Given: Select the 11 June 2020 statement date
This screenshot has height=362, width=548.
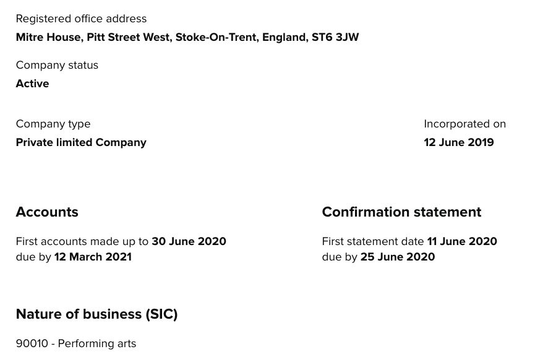Looking at the screenshot, I should 462,241.
